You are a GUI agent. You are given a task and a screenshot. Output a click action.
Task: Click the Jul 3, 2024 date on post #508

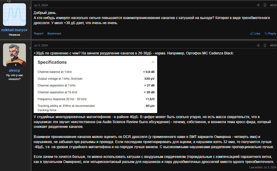[x=41, y=5]
